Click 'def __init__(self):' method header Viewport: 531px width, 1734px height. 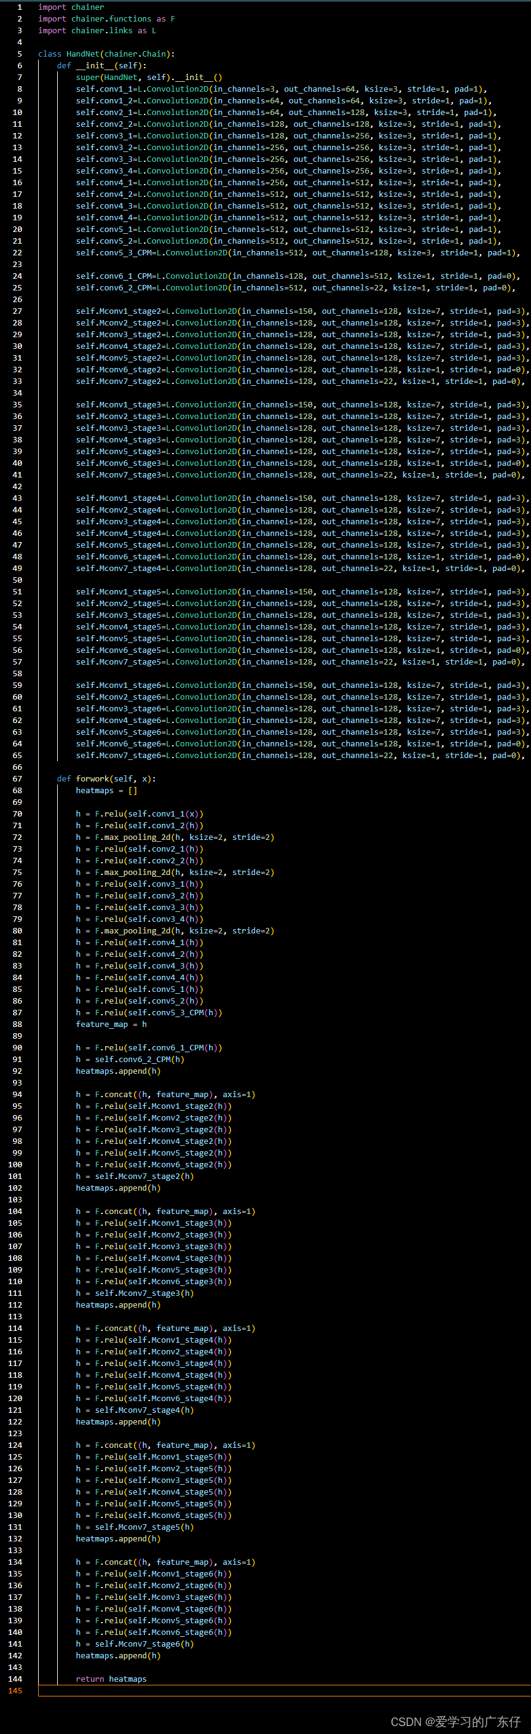tap(101, 65)
